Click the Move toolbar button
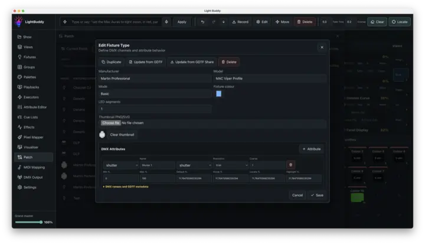 coord(282,22)
